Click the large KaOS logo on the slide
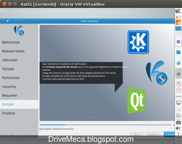182x144 pixels. coord(157,73)
